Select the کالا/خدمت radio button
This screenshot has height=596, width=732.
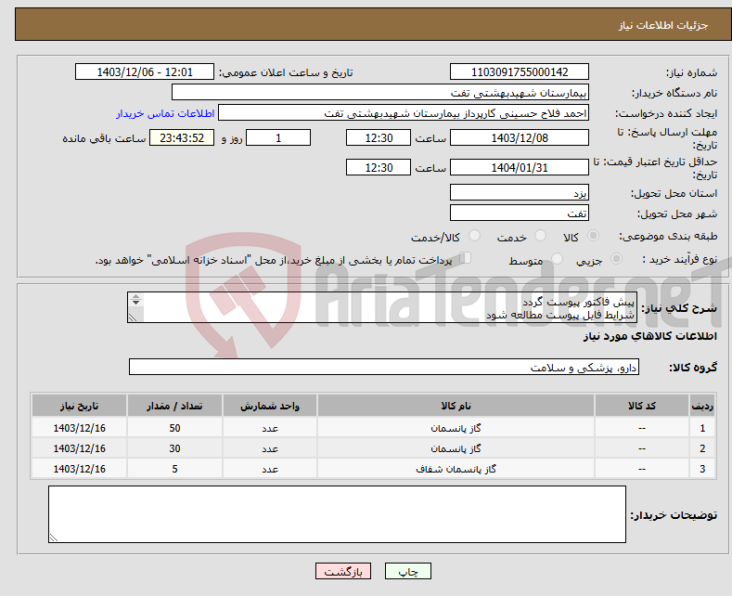[x=474, y=236]
